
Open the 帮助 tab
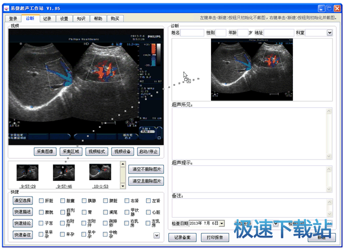(98, 19)
